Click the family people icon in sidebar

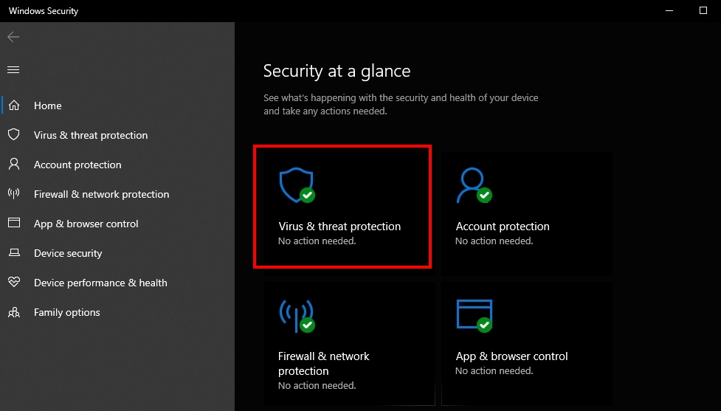pos(14,312)
